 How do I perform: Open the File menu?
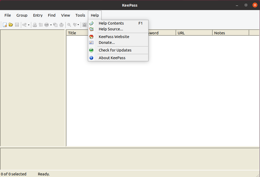[x=8, y=15]
